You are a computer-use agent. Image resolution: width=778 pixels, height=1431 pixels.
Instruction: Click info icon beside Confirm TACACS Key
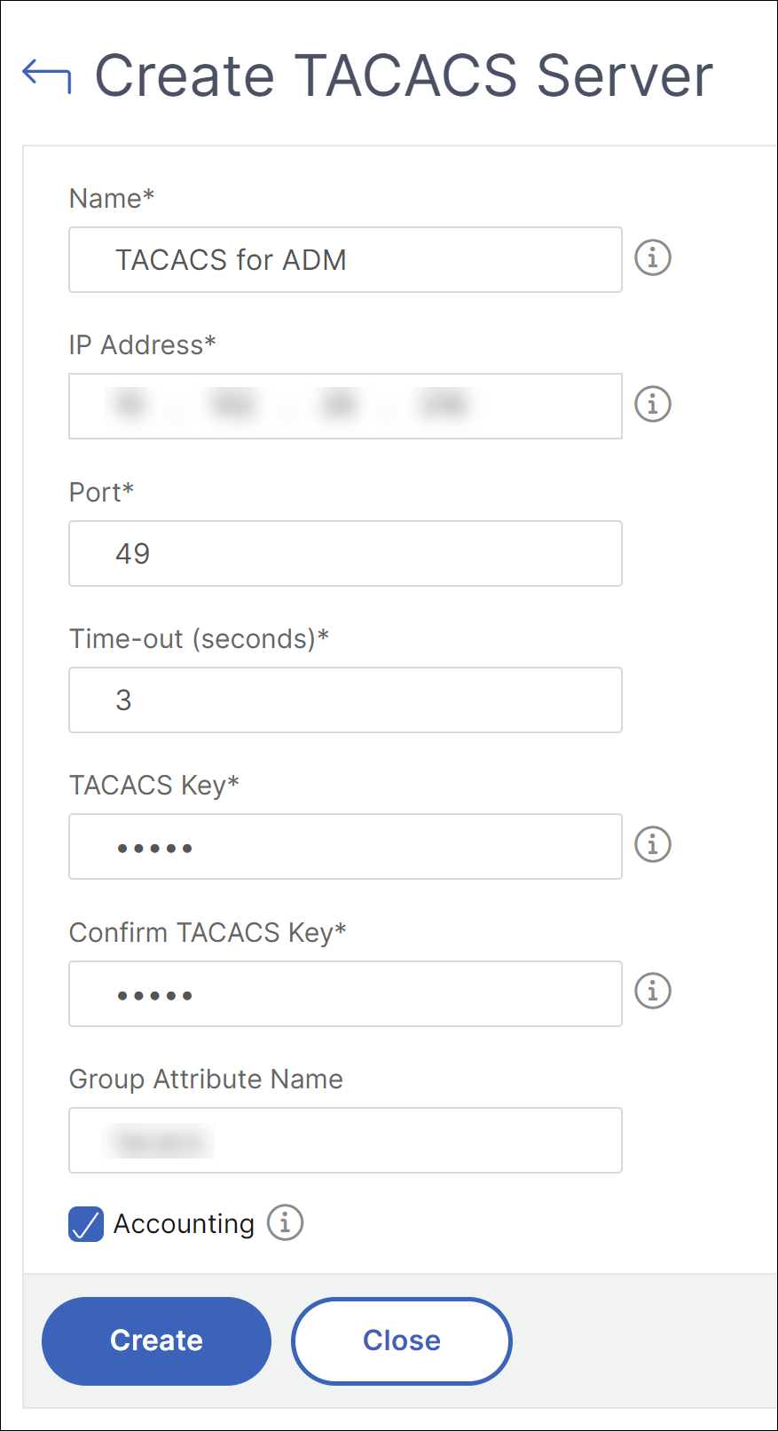click(653, 990)
